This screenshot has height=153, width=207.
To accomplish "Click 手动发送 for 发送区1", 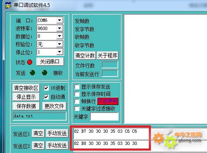I will point(57,133).
